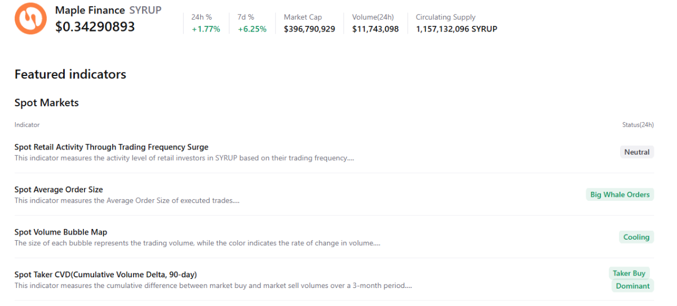
Task: Click the Volume(24h) figure $11,743,098
Action: (x=375, y=29)
